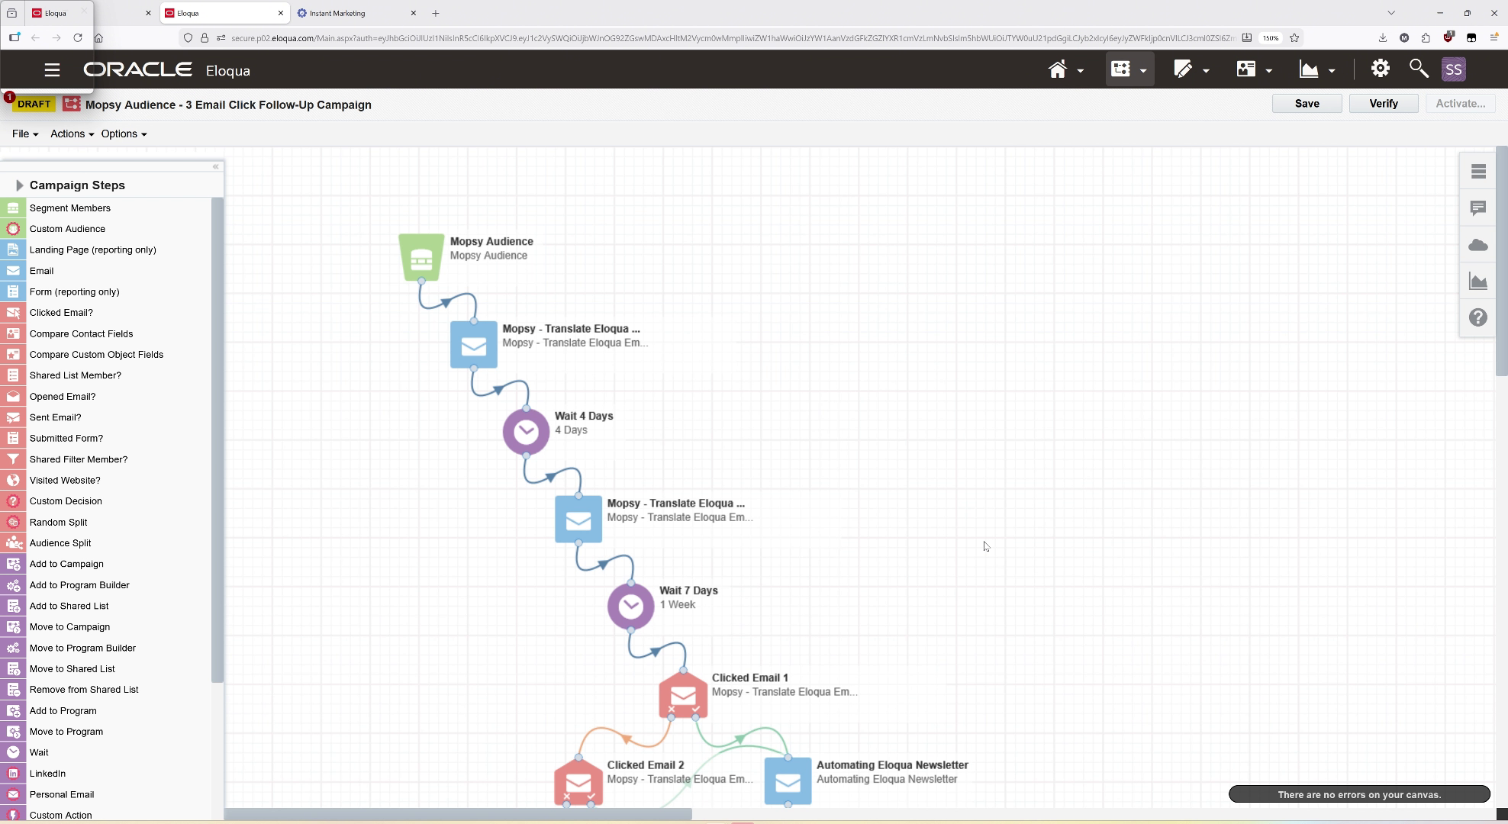Click the Custom Audience step icon

pos(13,229)
